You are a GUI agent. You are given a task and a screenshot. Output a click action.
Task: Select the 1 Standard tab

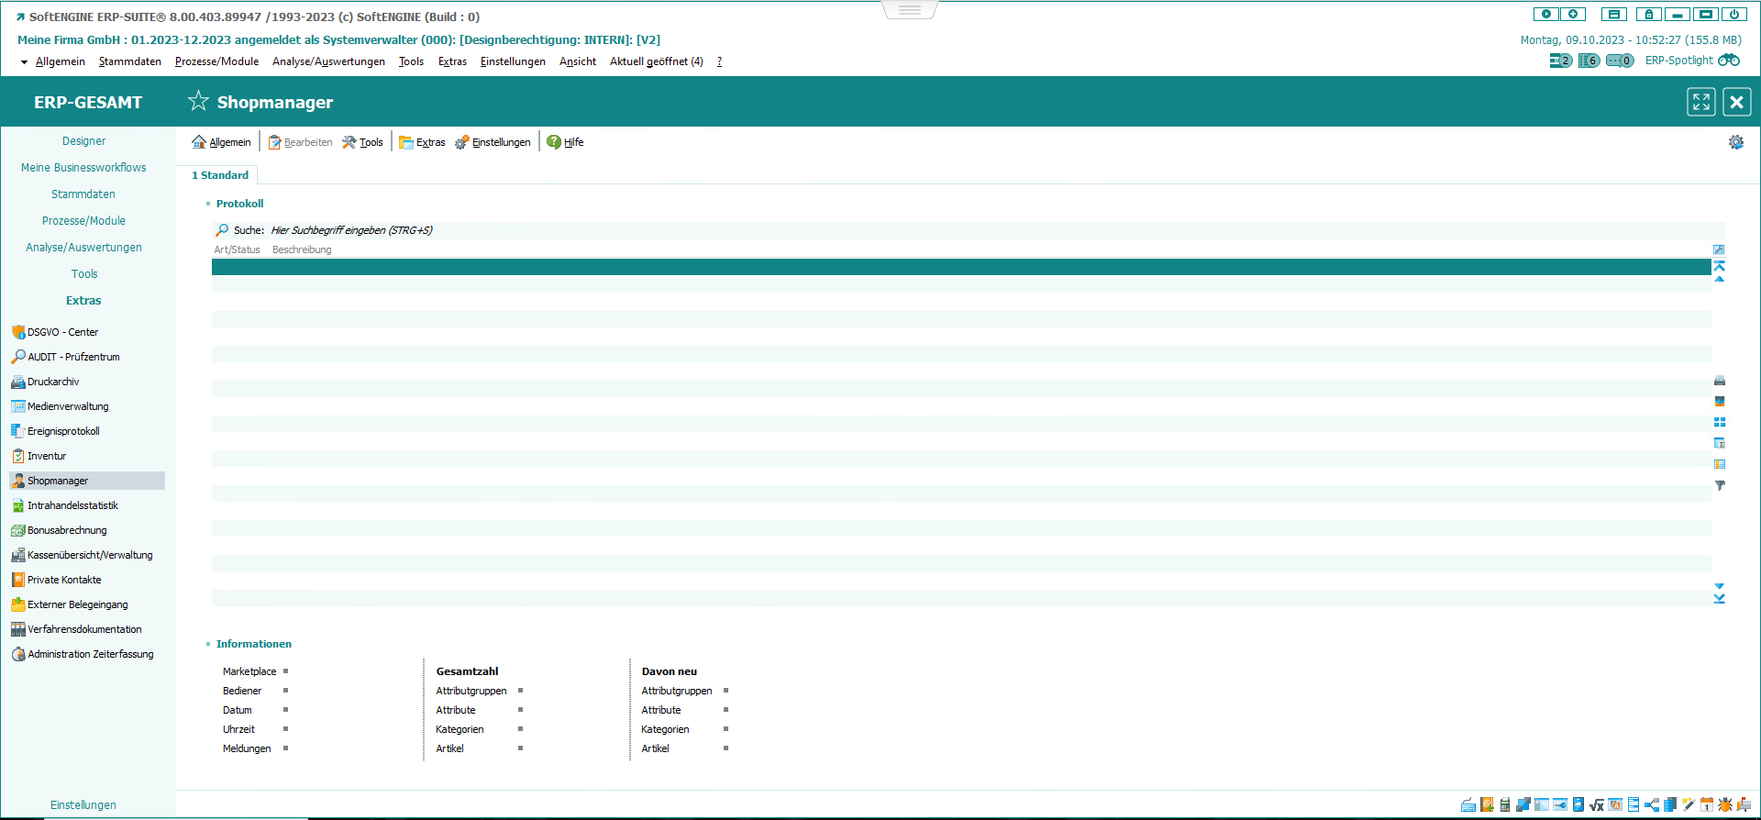[220, 175]
